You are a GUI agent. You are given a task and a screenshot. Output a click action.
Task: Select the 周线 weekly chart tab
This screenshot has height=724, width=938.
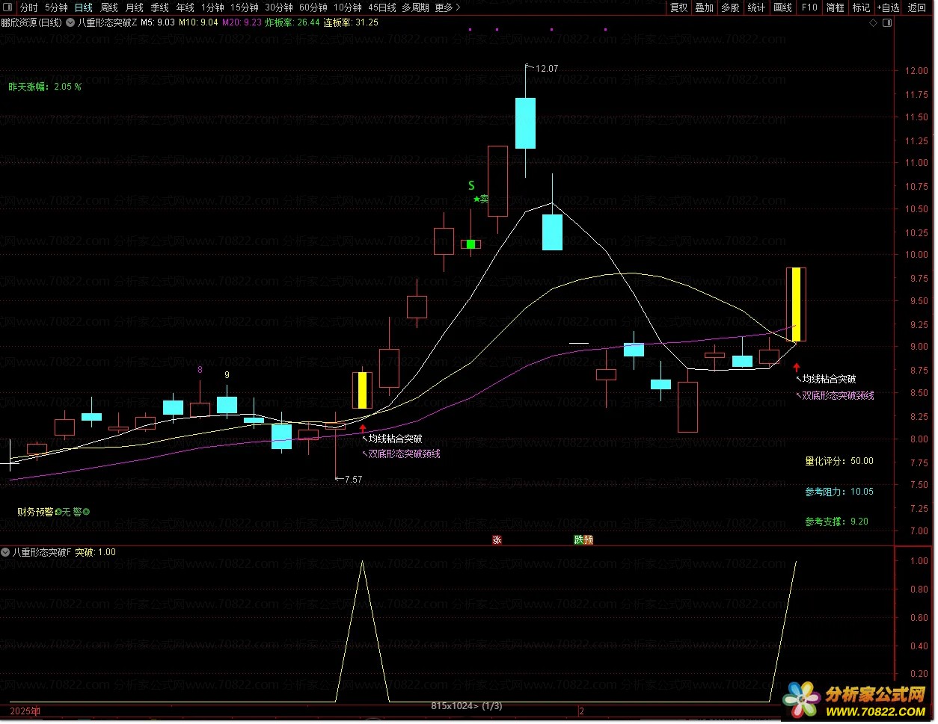(x=109, y=7)
